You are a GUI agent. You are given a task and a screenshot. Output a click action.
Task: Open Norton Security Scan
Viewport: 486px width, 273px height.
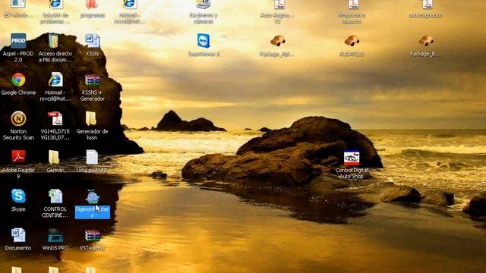(x=18, y=119)
